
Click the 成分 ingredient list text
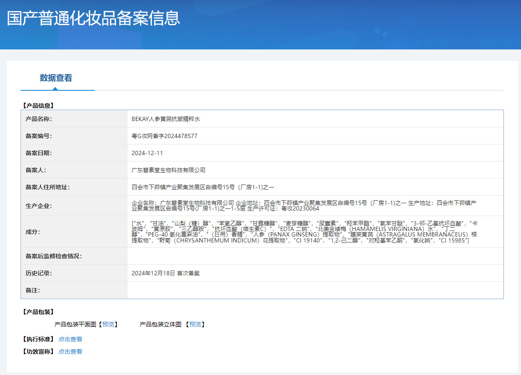point(304,232)
